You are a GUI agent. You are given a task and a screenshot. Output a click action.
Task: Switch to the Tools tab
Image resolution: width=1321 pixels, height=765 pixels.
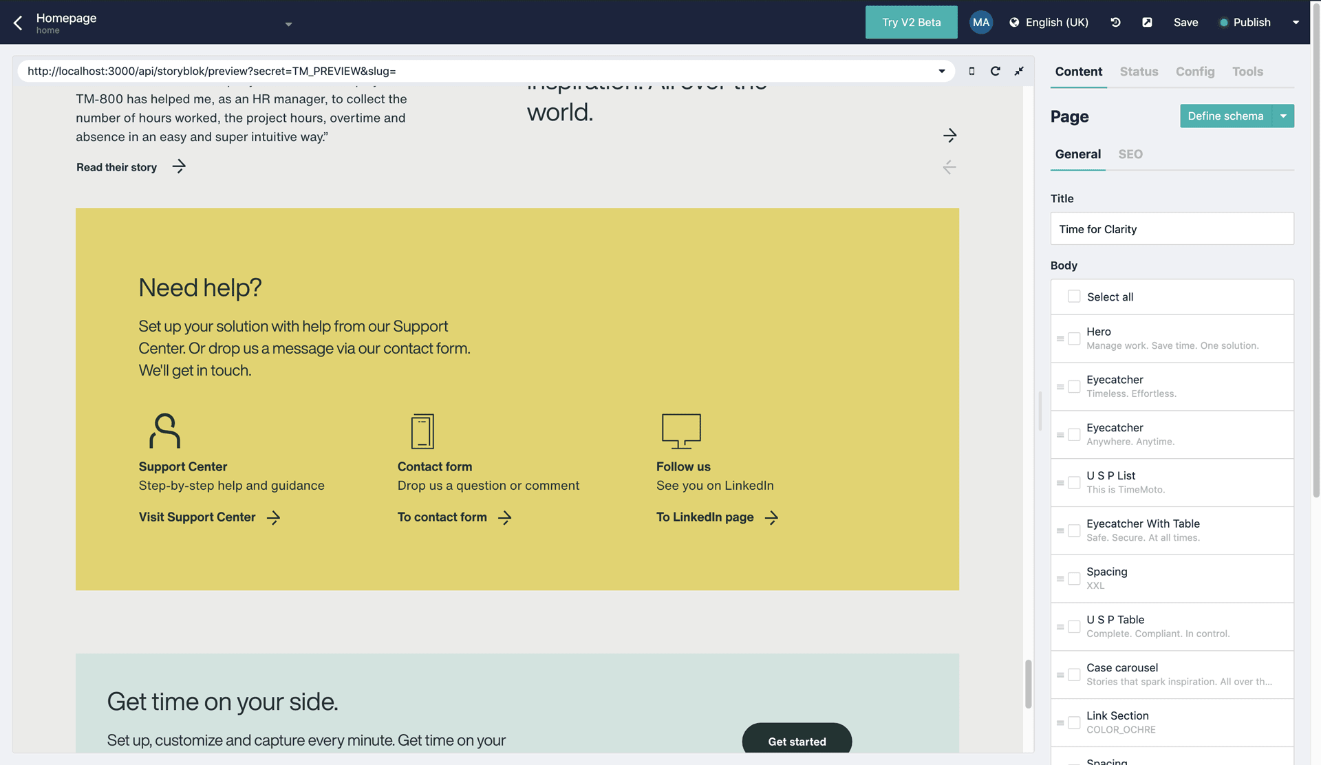(1247, 72)
